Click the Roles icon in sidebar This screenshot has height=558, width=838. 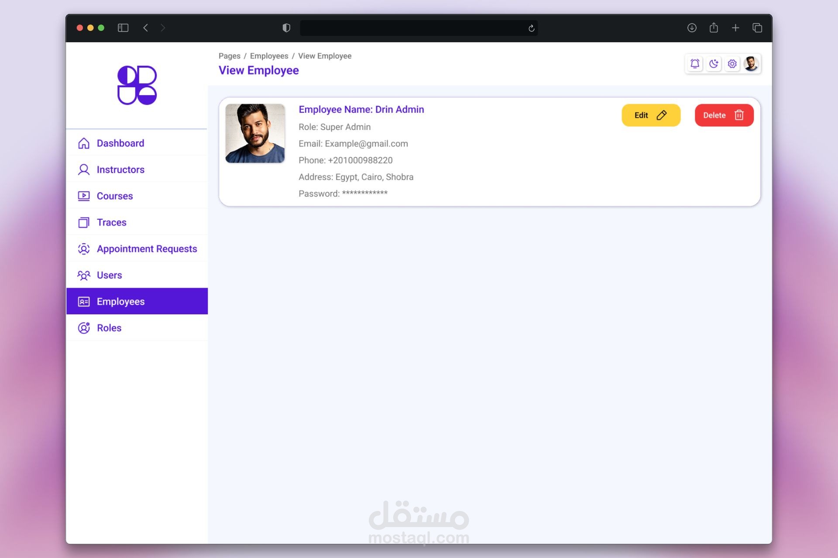pyautogui.click(x=83, y=328)
